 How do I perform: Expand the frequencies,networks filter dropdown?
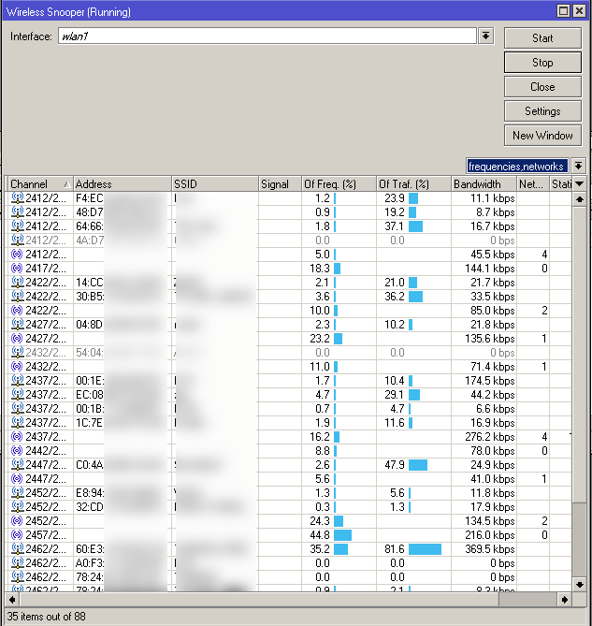coord(578,166)
